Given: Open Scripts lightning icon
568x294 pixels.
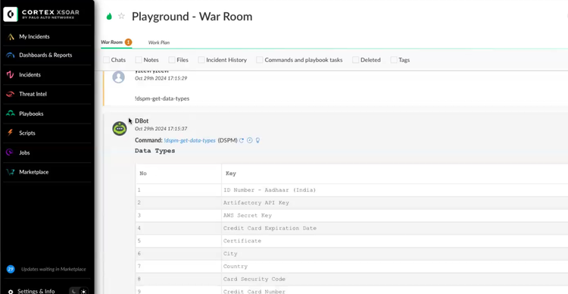Looking at the screenshot, I should (x=10, y=133).
